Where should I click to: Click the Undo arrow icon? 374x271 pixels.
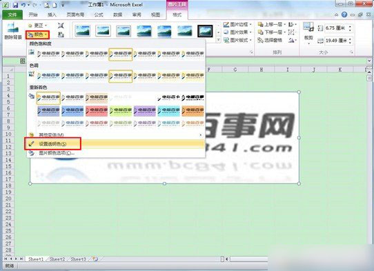click(x=23, y=5)
